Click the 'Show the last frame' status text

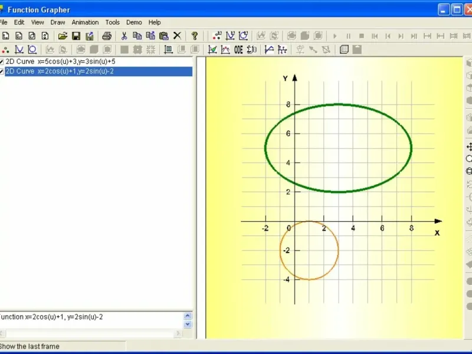29,346
